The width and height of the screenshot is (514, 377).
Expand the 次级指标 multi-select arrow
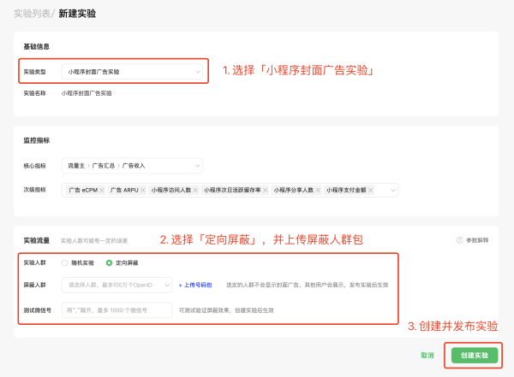(x=392, y=190)
